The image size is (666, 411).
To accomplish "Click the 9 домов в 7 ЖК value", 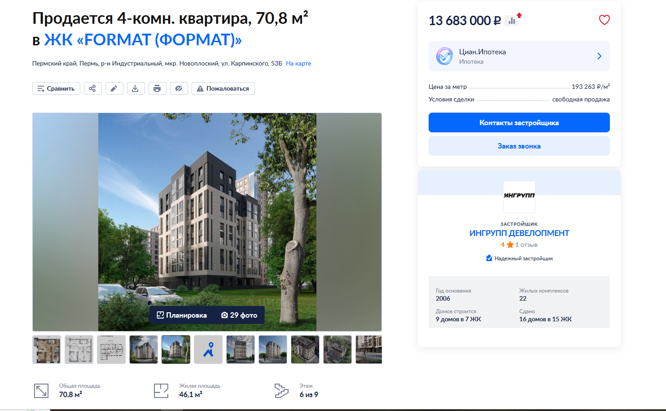I will click(x=458, y=319).
